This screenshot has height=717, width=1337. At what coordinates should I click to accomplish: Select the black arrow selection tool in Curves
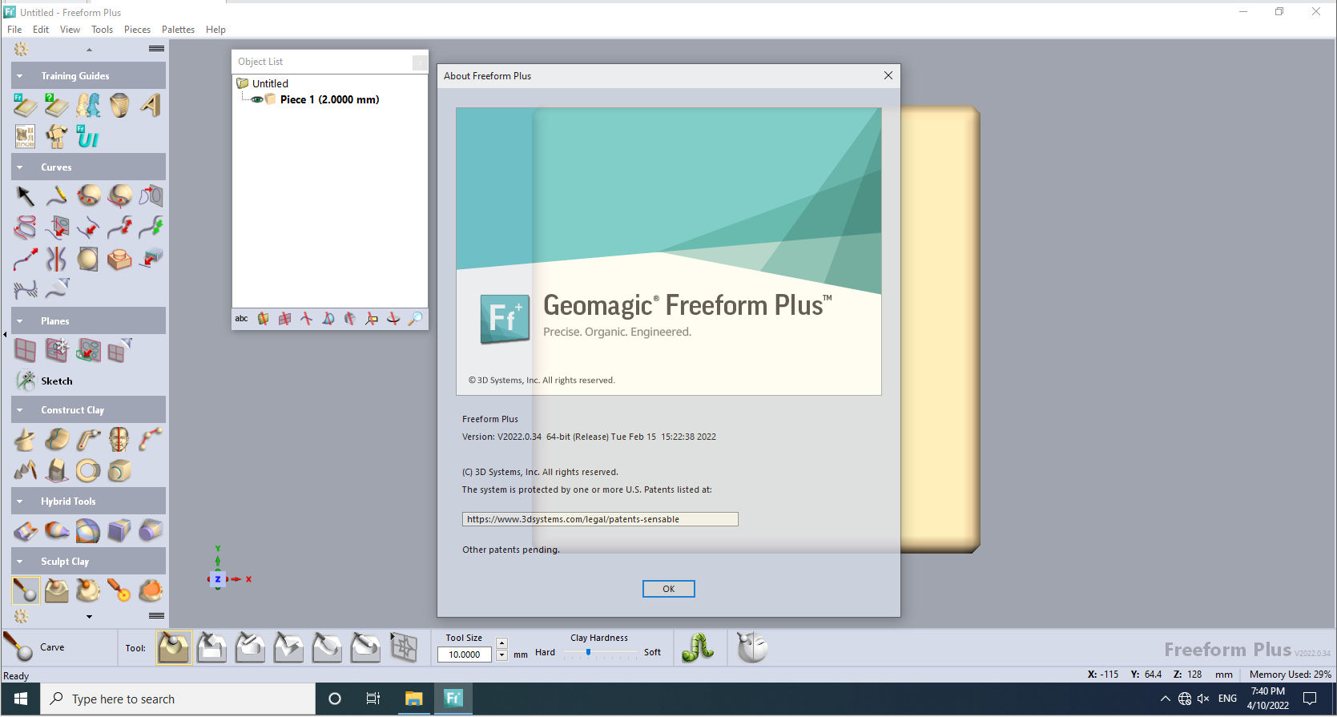(25, 195)
